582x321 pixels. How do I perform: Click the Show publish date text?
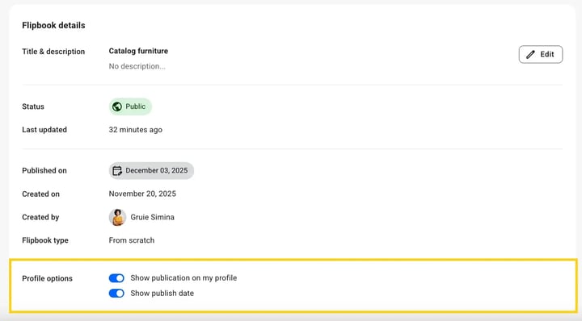click(162, 294)
